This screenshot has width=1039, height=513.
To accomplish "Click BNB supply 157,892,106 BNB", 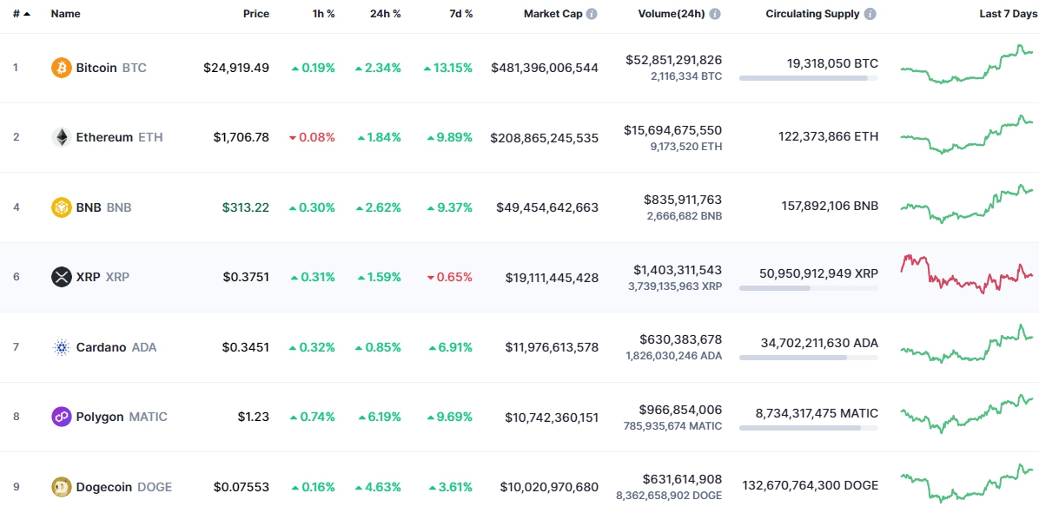I will coord(831,207).
